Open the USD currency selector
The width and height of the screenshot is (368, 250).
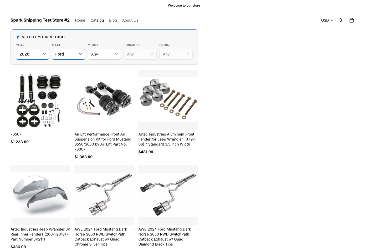pyautogui.click(x=327, y=20)
